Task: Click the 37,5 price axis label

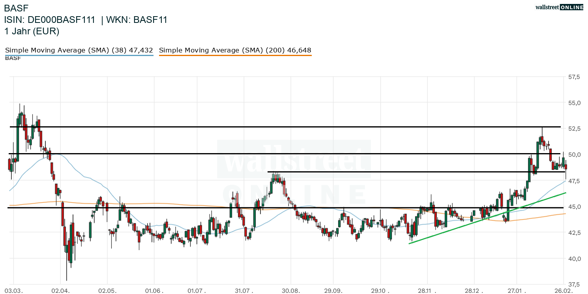Action: (x=574, y=284)
